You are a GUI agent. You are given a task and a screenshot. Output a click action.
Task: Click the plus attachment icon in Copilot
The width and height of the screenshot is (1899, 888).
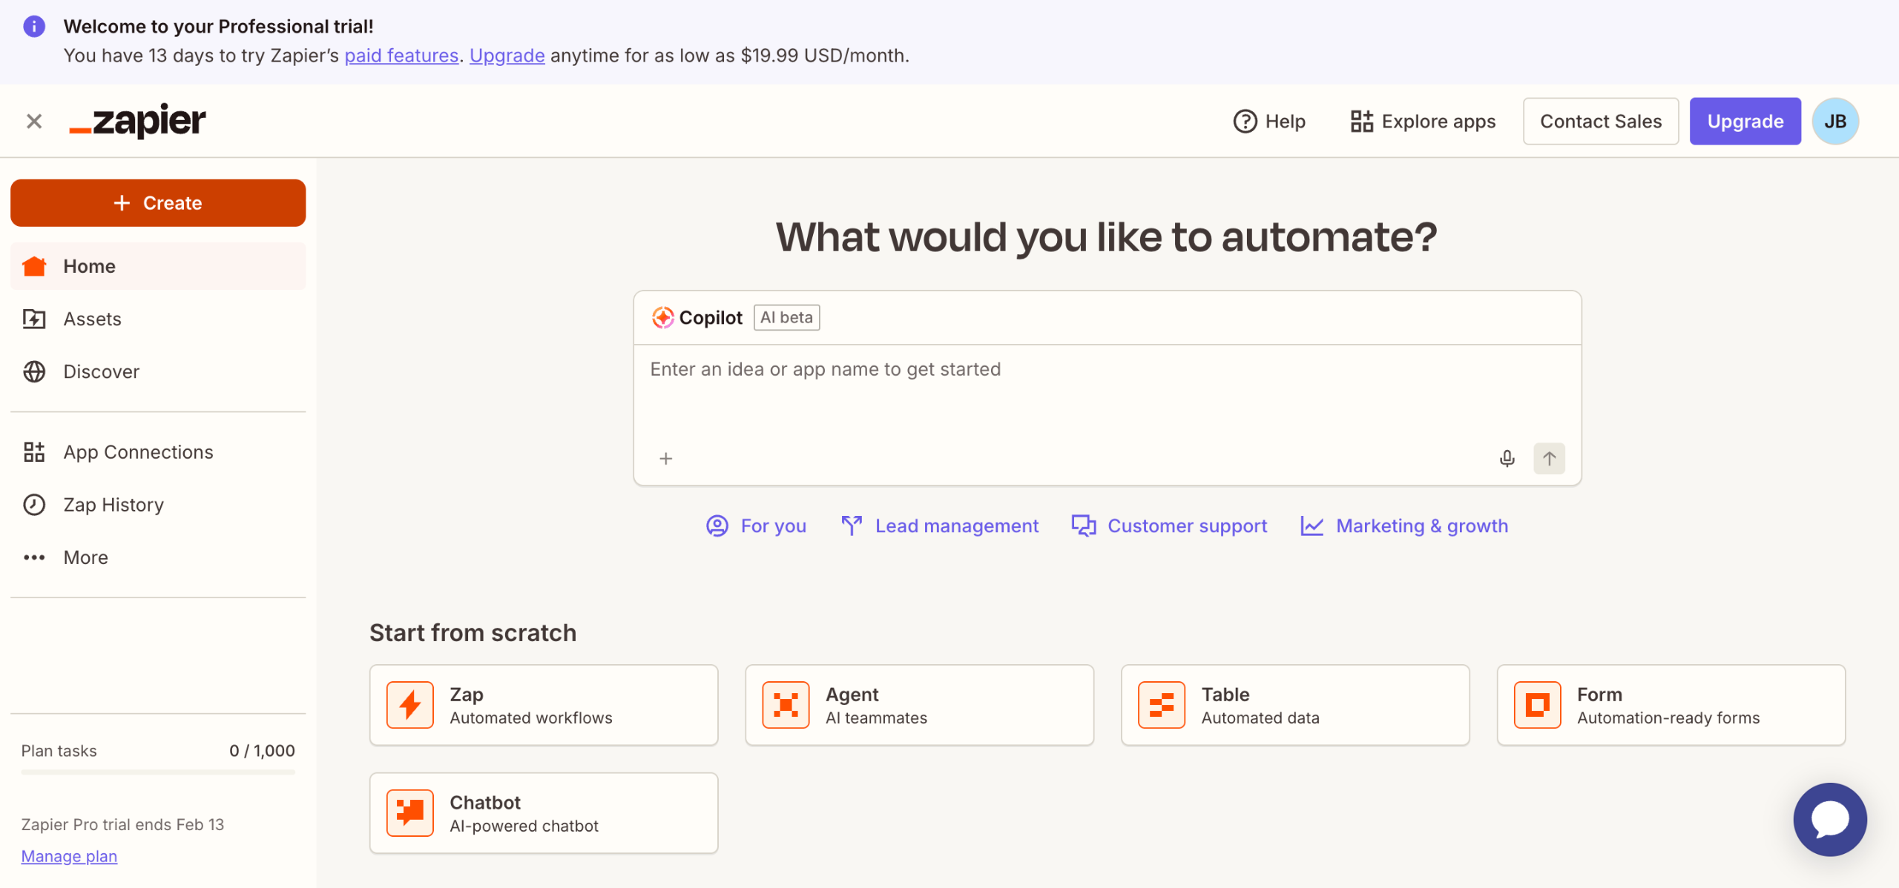(665, 458)
